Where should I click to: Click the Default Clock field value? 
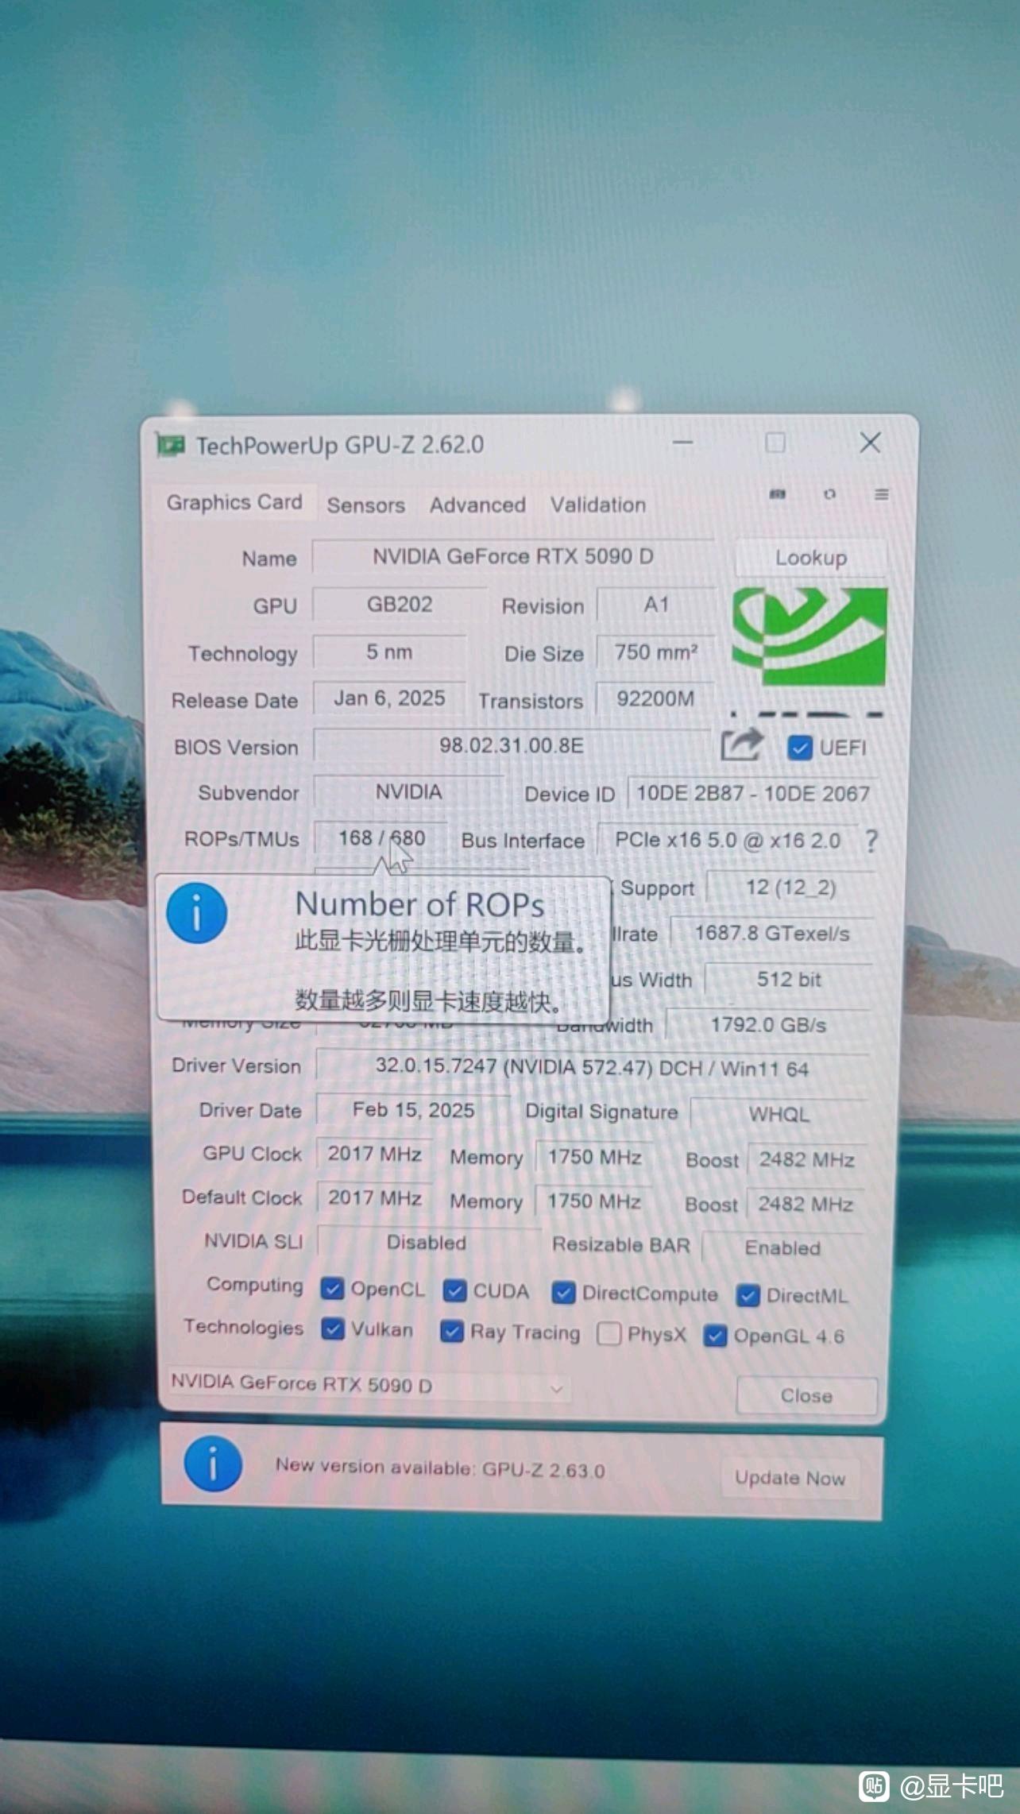click(374, 1197)
